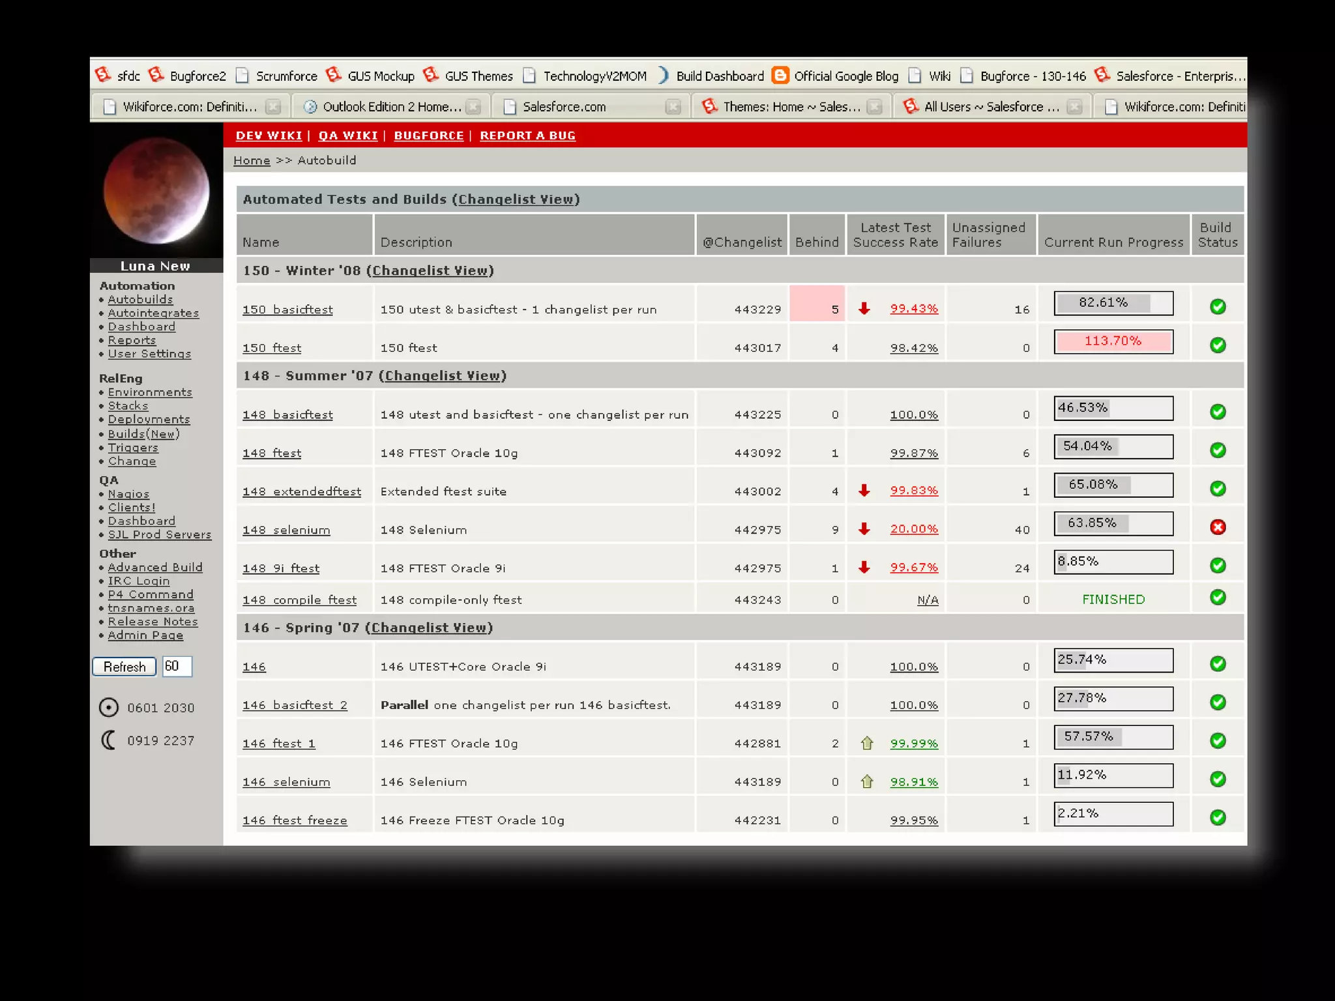Click the sun icon near 0601 2030
1335x1001 pixels.
point(109,708)
